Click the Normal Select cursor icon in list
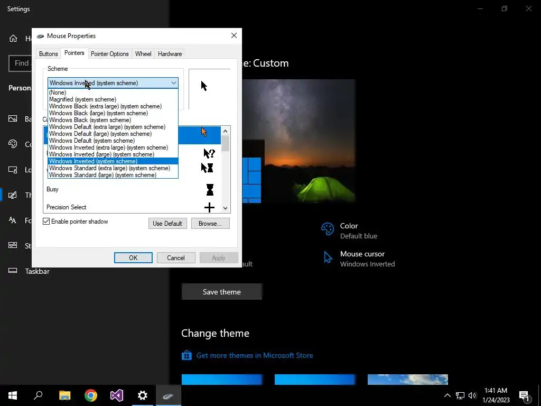541x406 pixels. [x=204, y=132]
